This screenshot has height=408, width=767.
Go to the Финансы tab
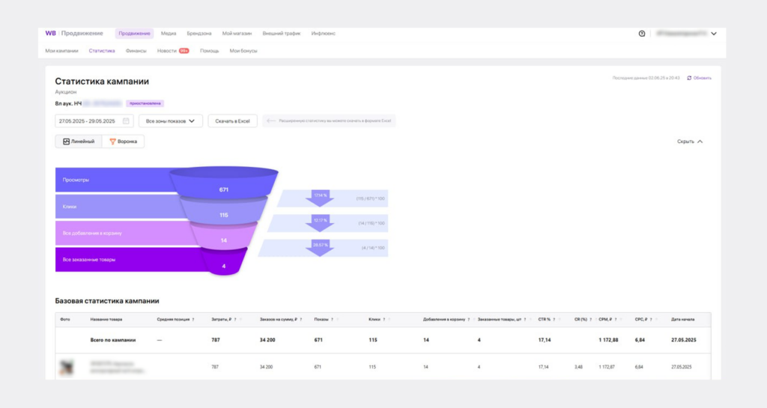136,51
